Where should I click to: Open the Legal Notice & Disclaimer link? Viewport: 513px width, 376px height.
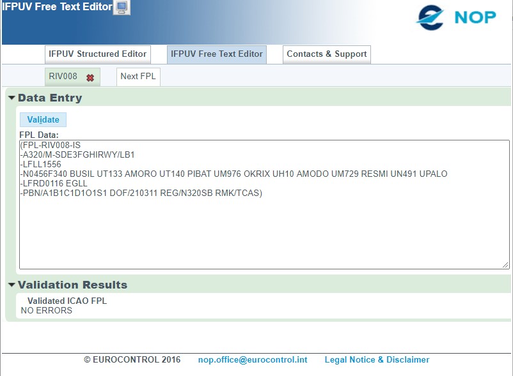tap(377, 359)
